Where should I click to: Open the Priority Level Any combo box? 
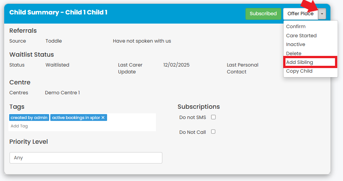coord(86,158)
